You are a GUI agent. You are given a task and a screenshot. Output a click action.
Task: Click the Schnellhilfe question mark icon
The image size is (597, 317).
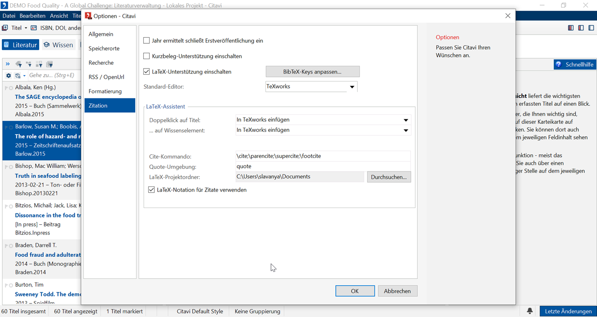coord(559,64)
